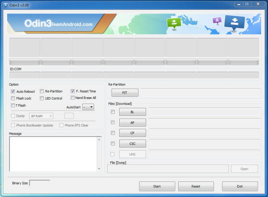The width and height of the screenshot is (268, 197).
Task: Enable the T Flash checkbox
Action: [x=13, y=105]
